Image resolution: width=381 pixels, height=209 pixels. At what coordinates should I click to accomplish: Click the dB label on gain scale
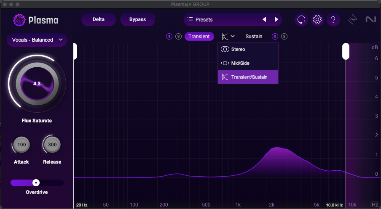375,48
